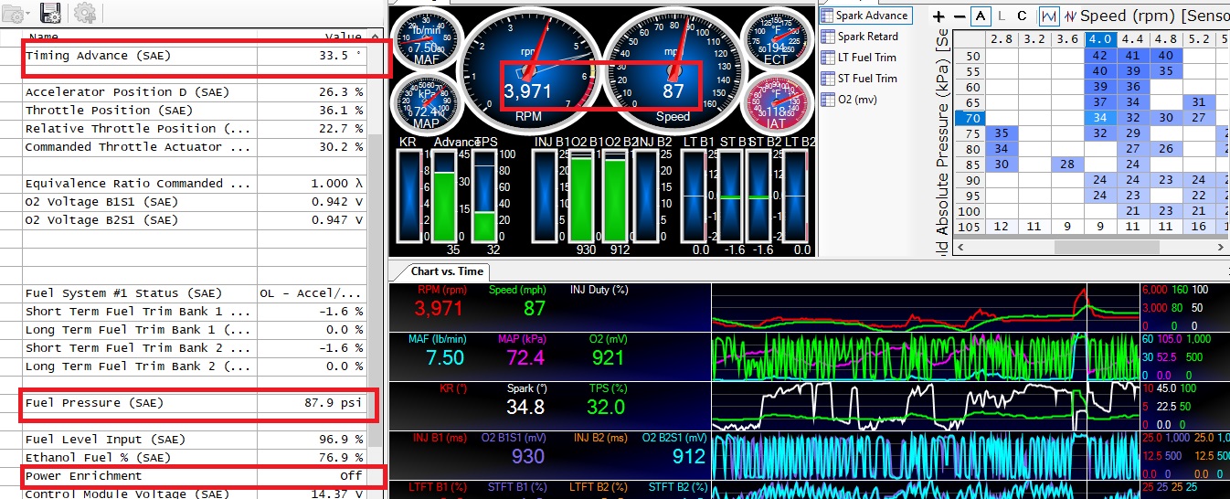The image size is (1230, 499).
Task: Click the plus icon above the histogram
Action: 938,16
